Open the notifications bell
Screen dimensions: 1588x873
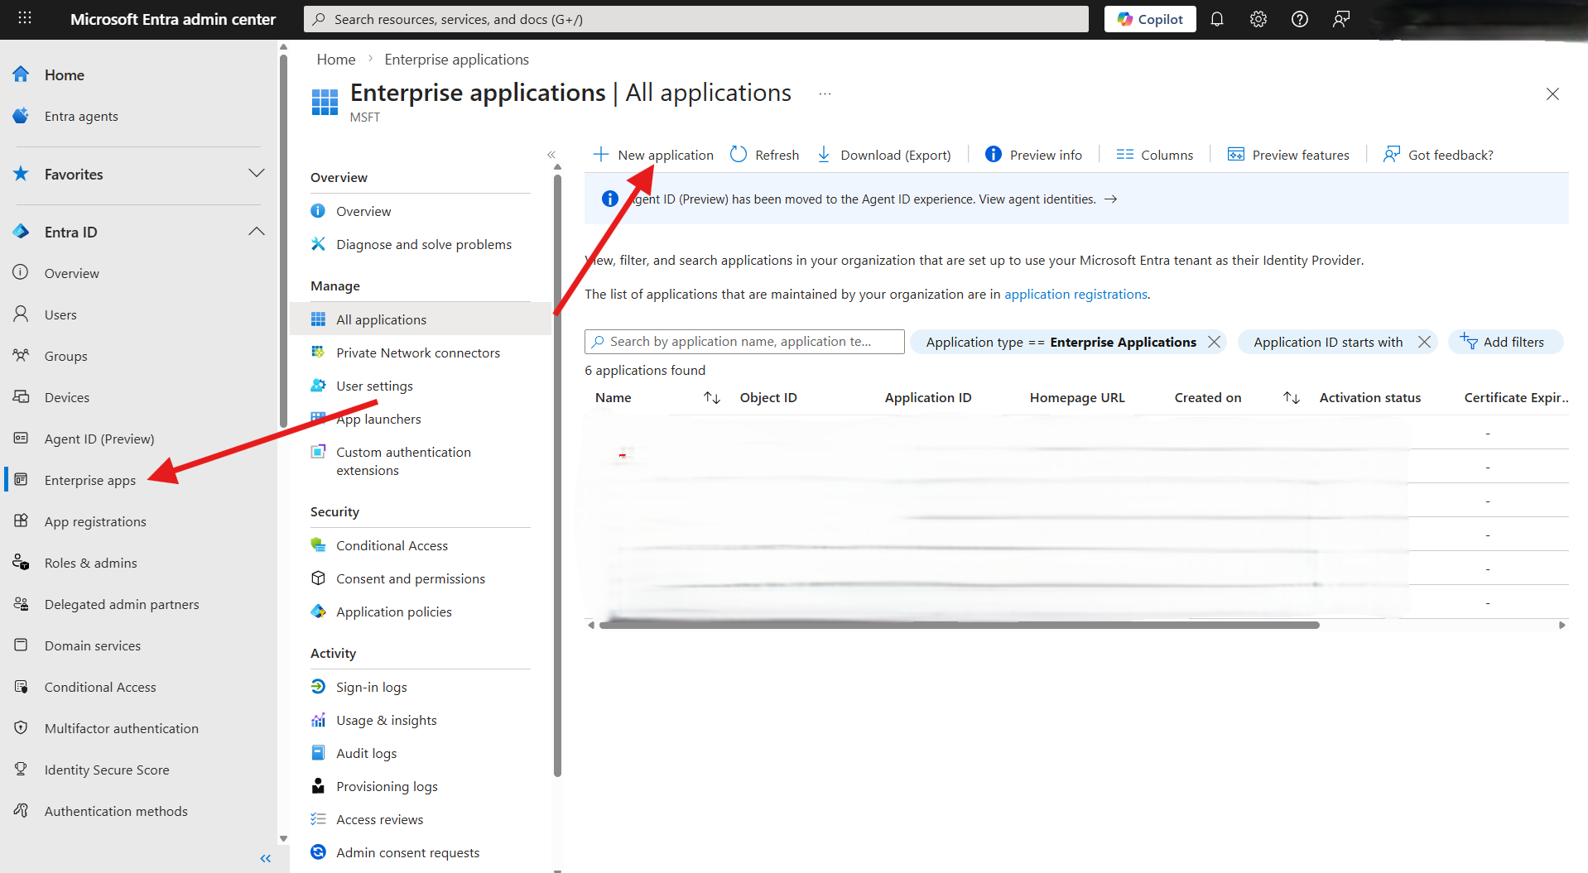pos(1216,18)
